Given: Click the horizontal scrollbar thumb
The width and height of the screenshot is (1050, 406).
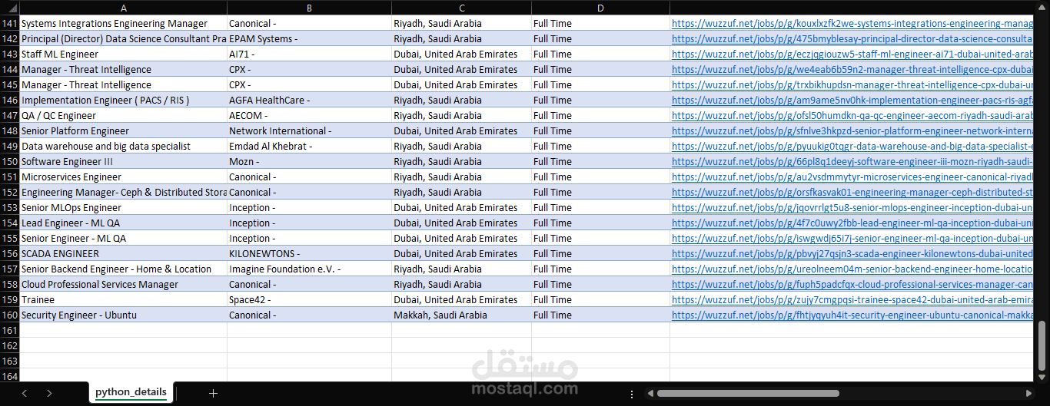Looking at the screenshot, I should (748, 394).
